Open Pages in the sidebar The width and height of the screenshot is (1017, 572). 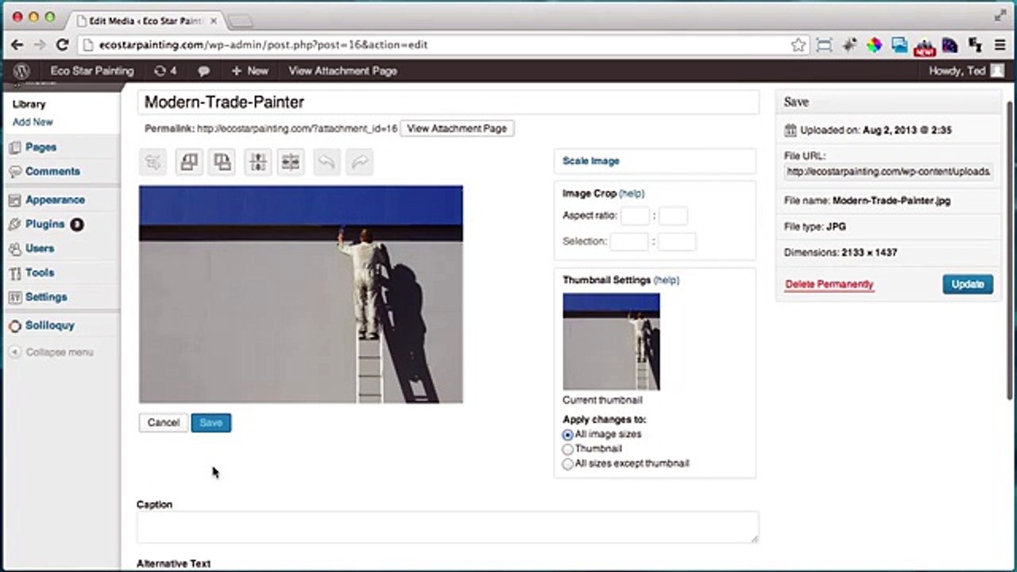pyautogui.click(x=41, y=147)
